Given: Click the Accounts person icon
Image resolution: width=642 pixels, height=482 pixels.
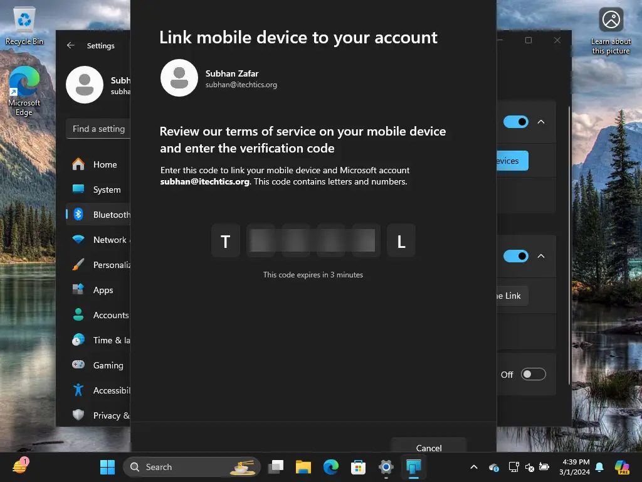Looking at the screenshot, I should pos(78,314).
